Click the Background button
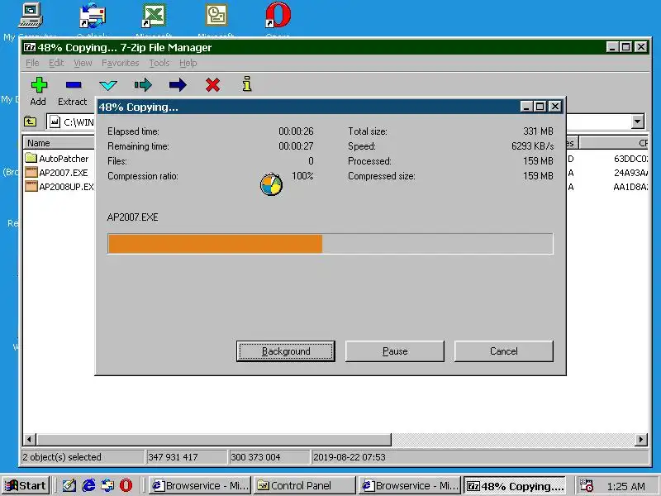 (x=286, y=351)
